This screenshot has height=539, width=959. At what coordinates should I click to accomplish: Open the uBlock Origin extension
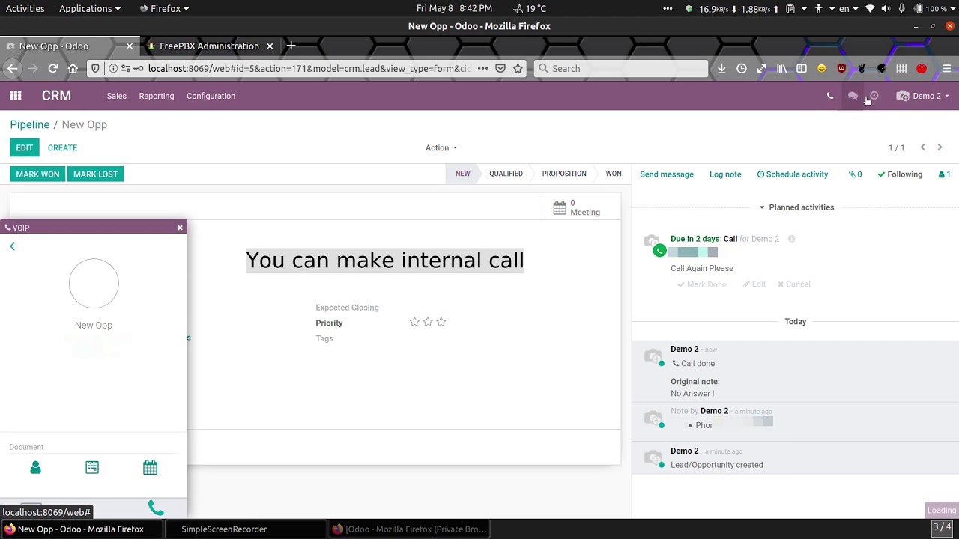pyautogui.click(x=841, y=68)
